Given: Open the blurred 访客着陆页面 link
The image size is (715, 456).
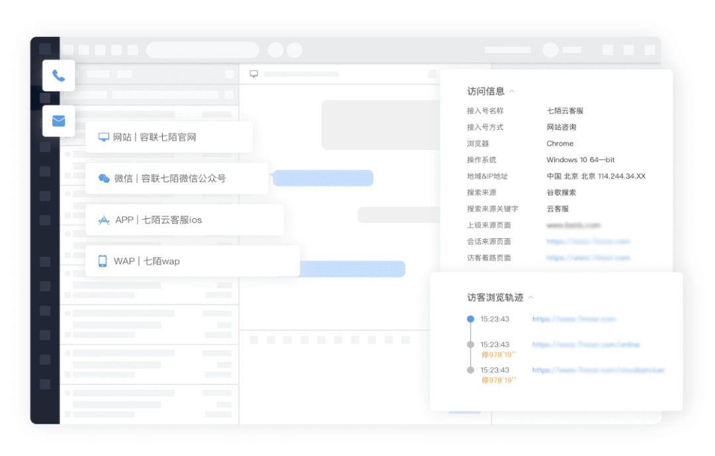Looking at the screenshot, I should pos(589,257).
